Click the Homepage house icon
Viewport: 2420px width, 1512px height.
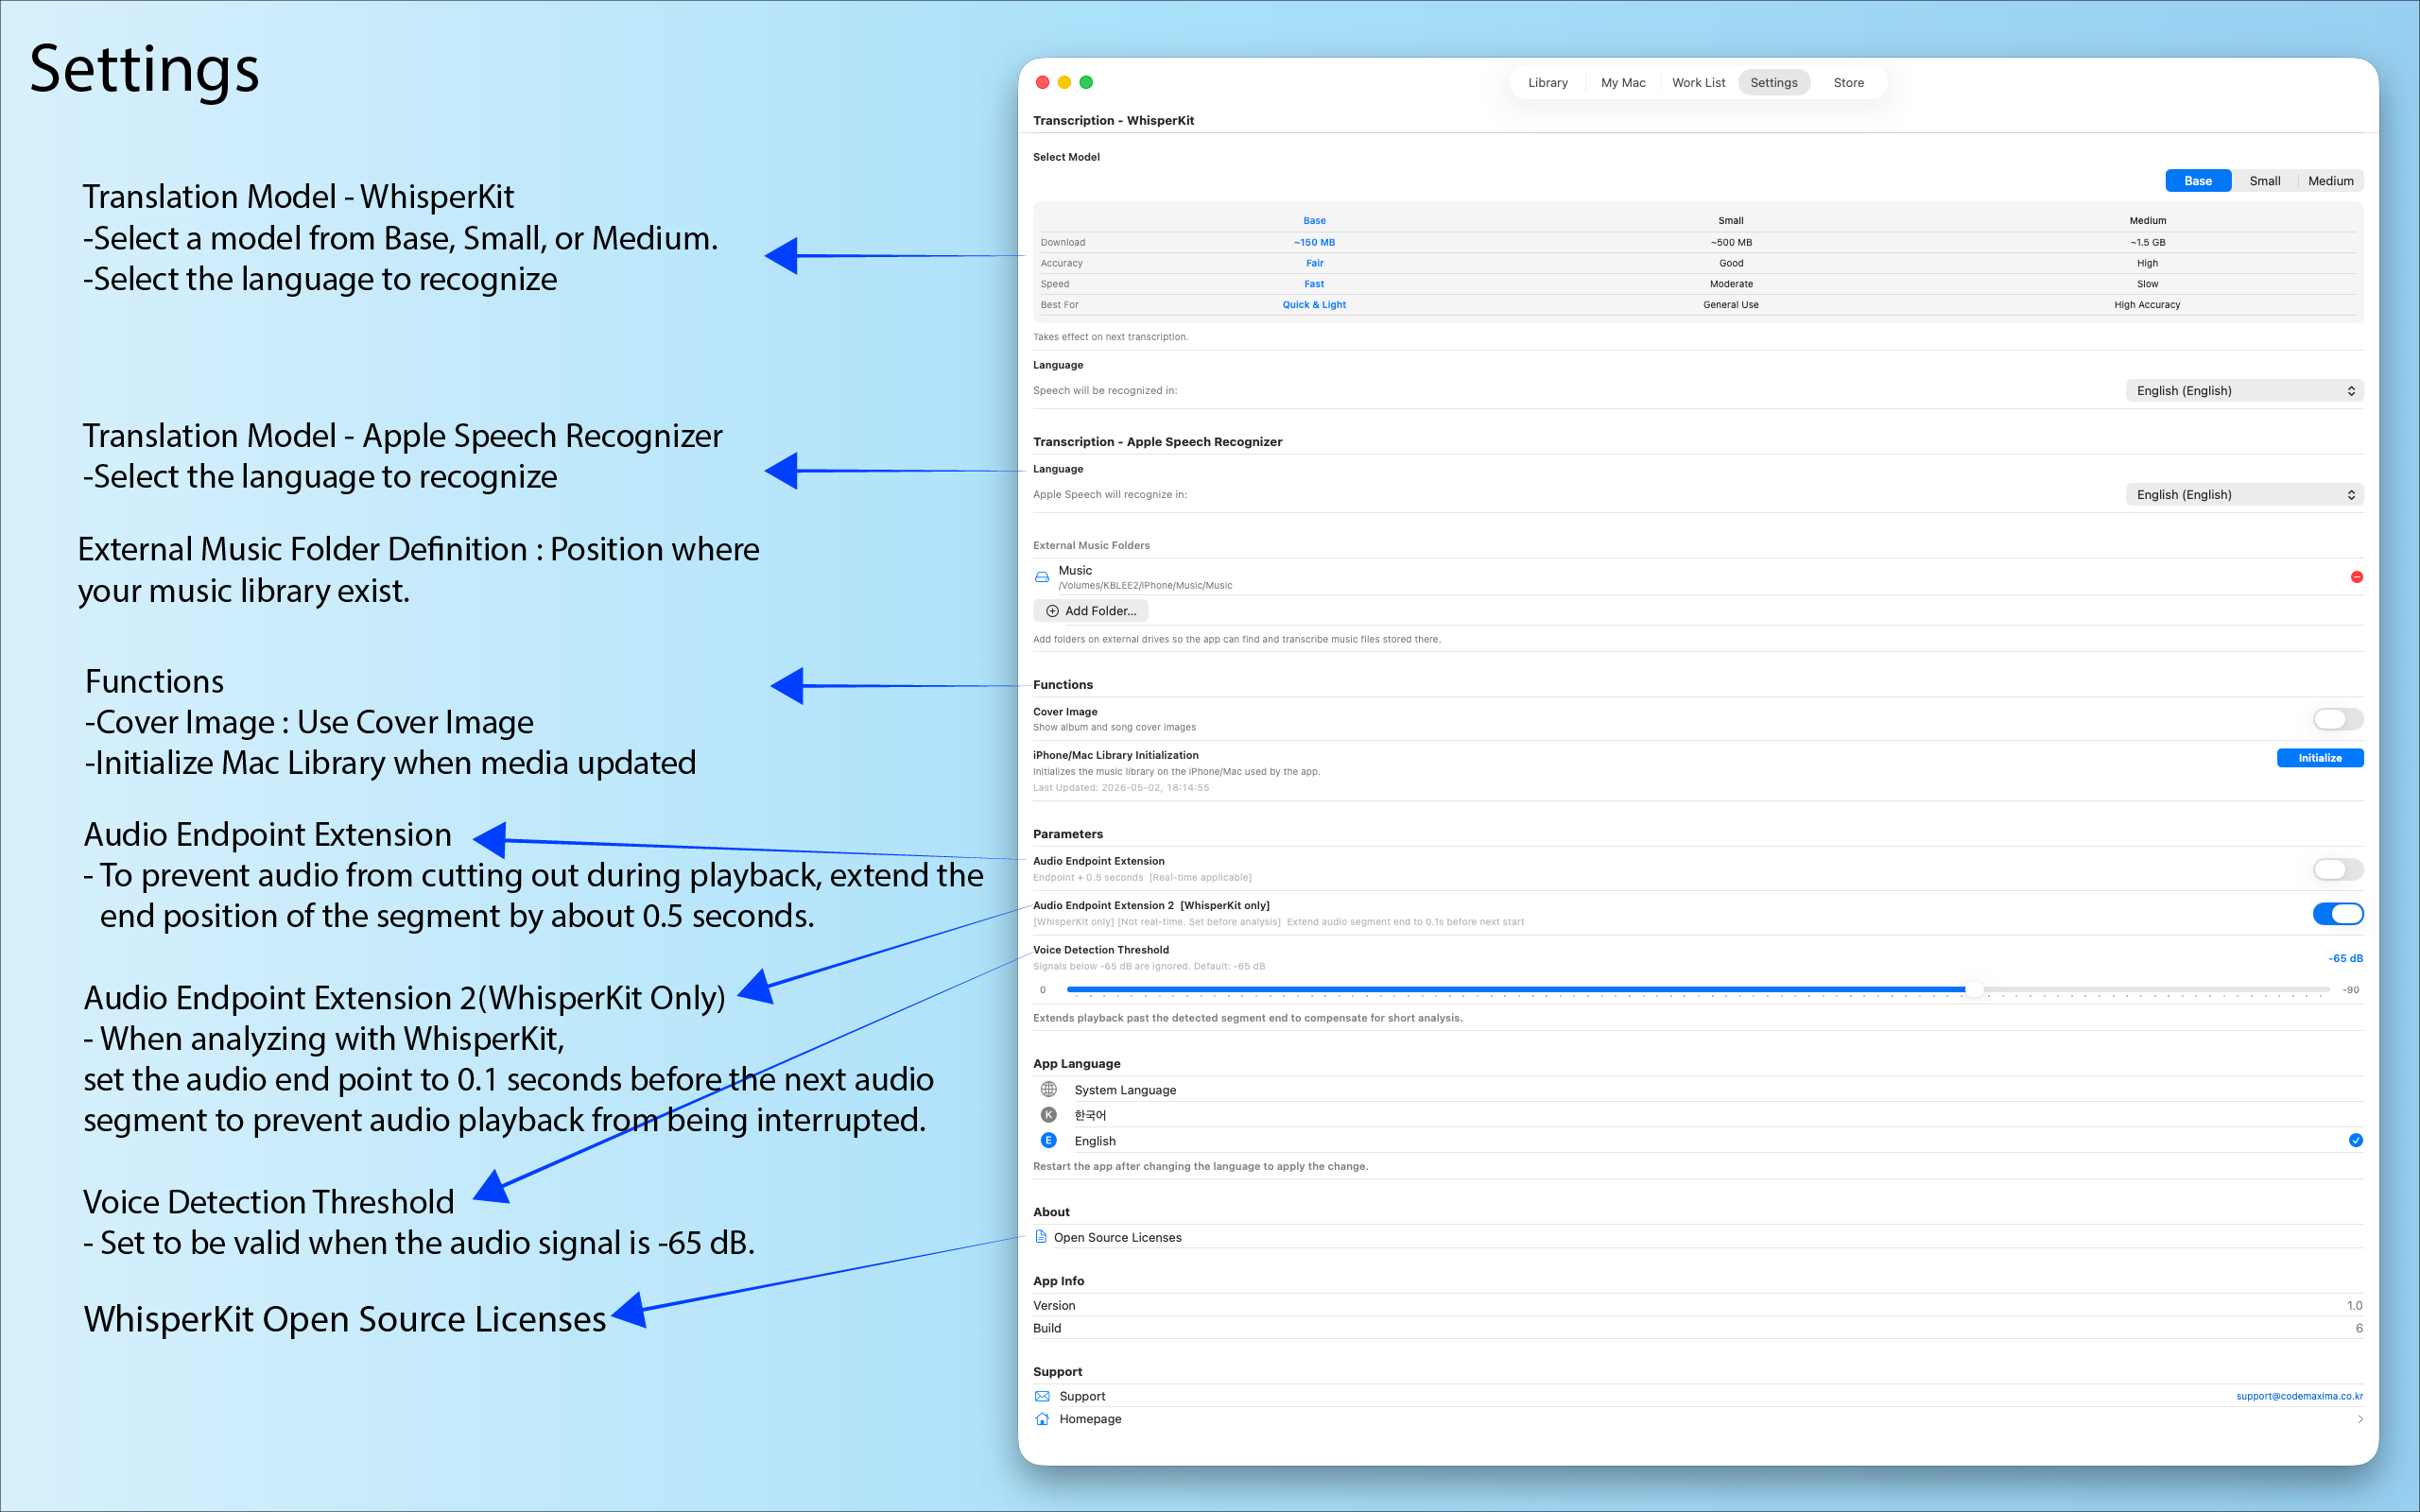tap(1042, 1419)
